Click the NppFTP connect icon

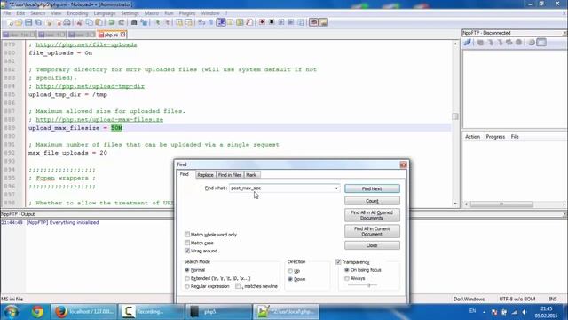pos(468,43)
